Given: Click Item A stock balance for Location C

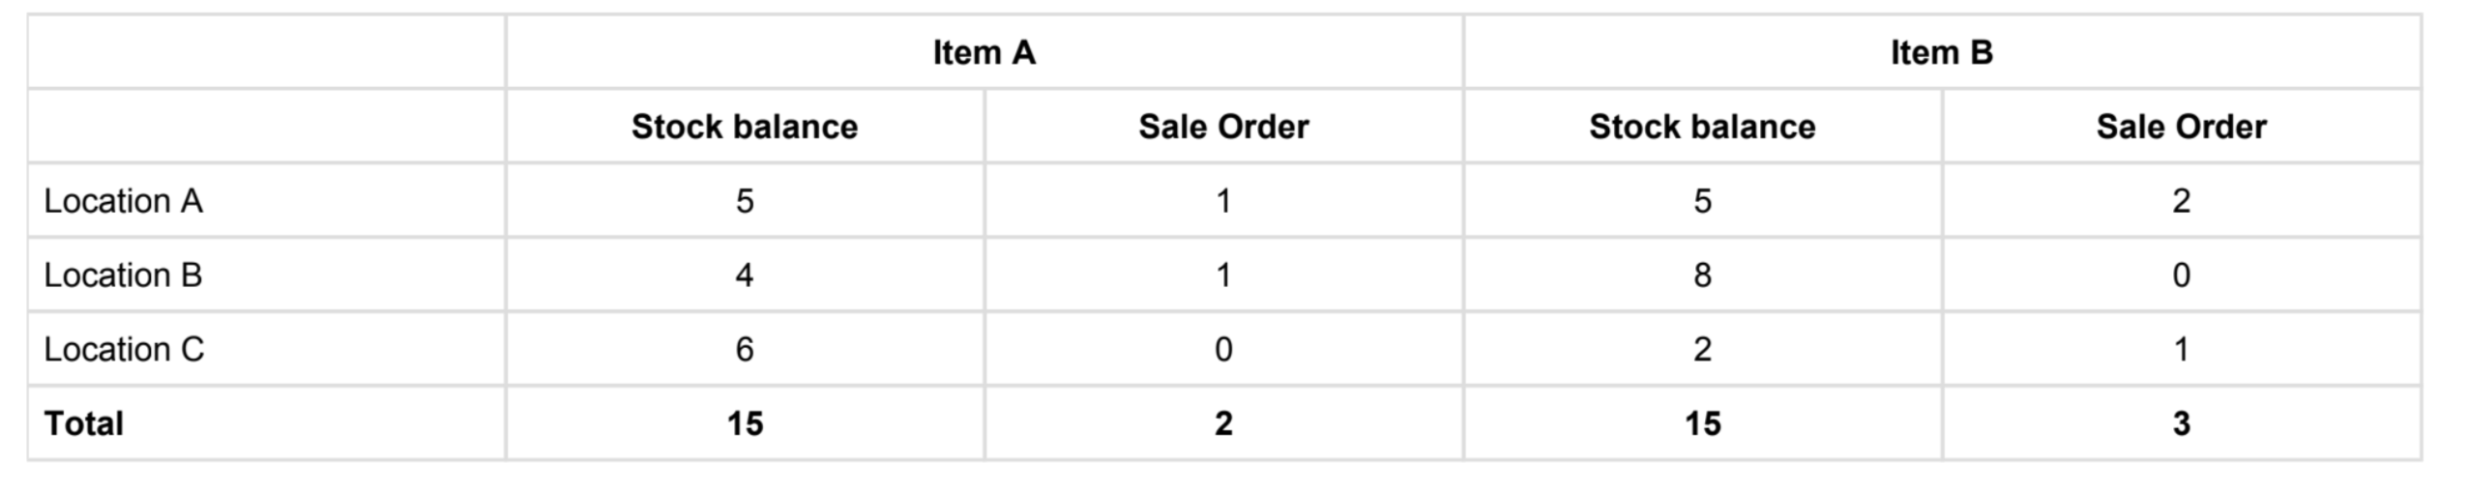Looking at the screenshot, I should (x=744, y=349).
